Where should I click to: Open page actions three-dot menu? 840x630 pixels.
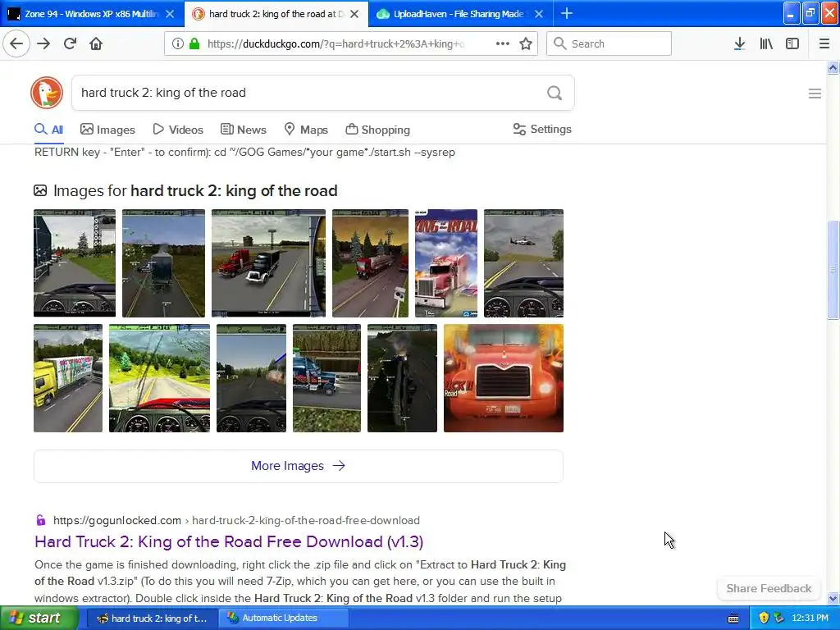(x=503, y=43)
